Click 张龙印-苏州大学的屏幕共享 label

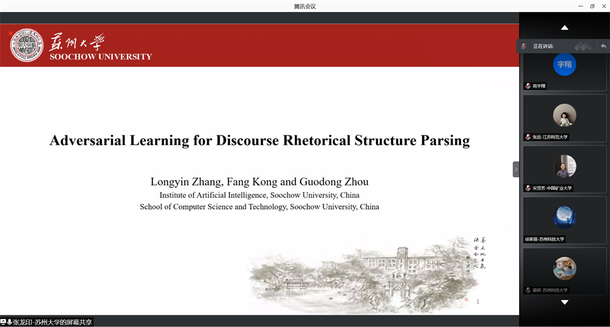tap(52, 322)
